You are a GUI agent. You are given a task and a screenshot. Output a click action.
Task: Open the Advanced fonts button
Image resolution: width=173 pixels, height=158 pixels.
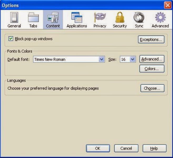tap(152, 59)
